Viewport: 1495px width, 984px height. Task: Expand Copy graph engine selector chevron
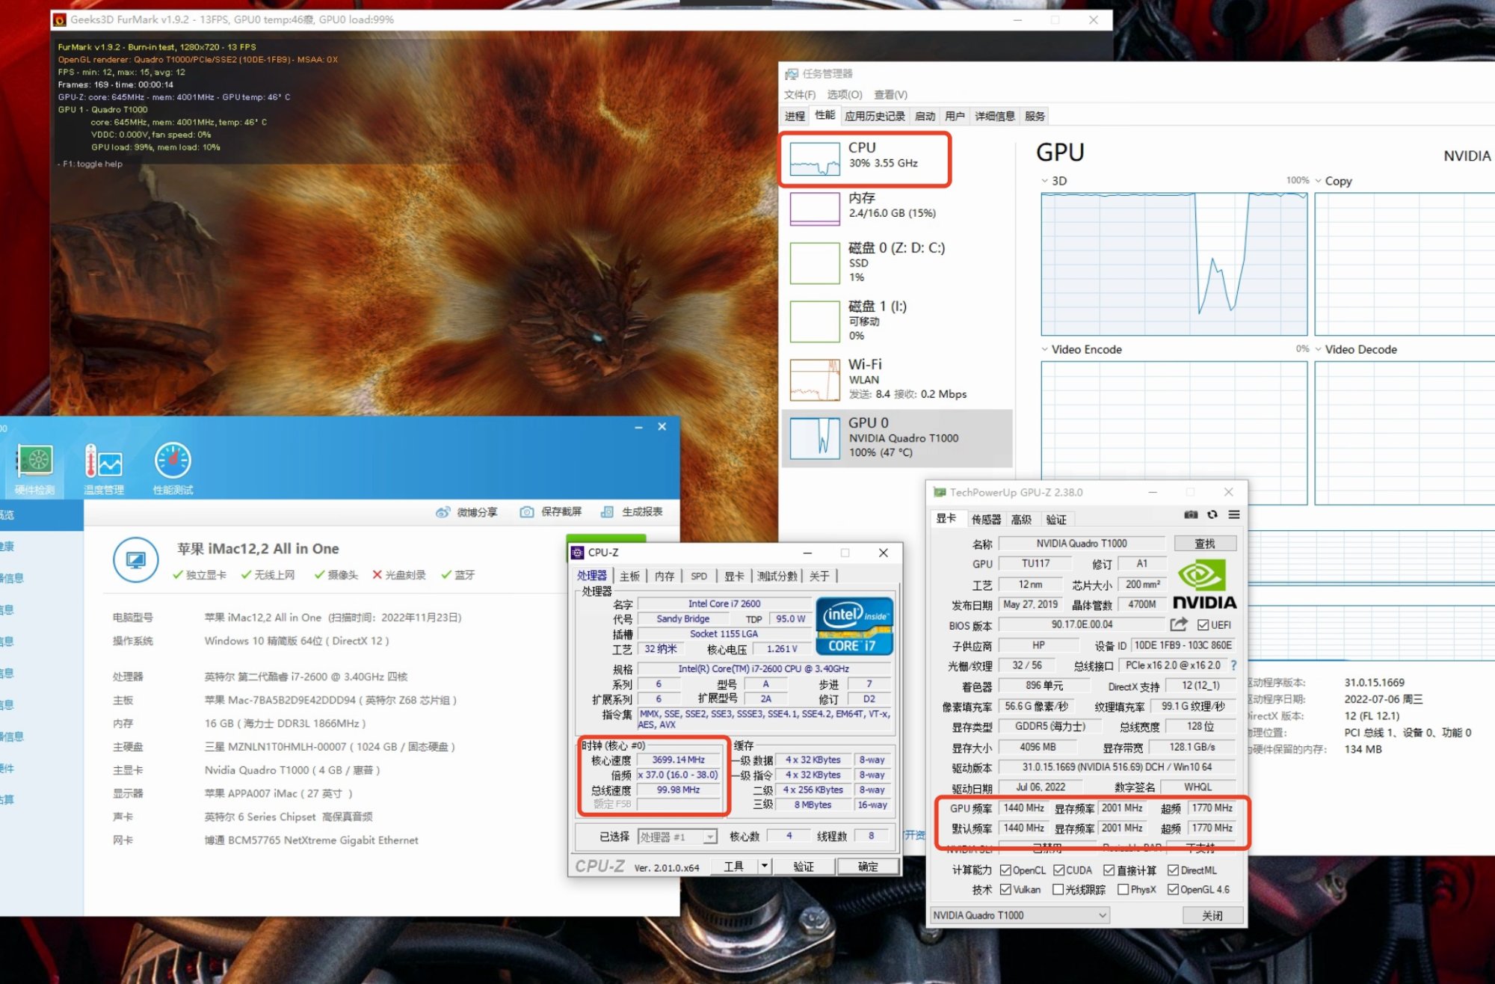(x=1318, y=181)
